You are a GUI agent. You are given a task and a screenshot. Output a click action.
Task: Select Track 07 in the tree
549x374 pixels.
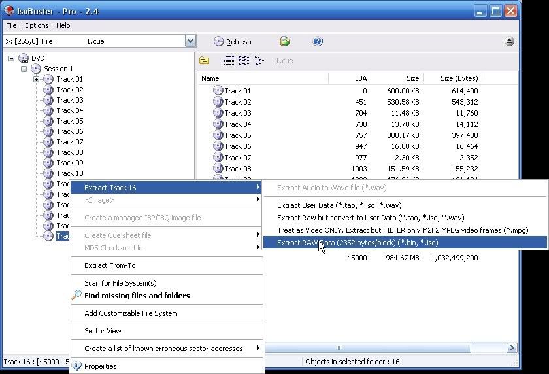pyautogui.click(x=70, y=142)
